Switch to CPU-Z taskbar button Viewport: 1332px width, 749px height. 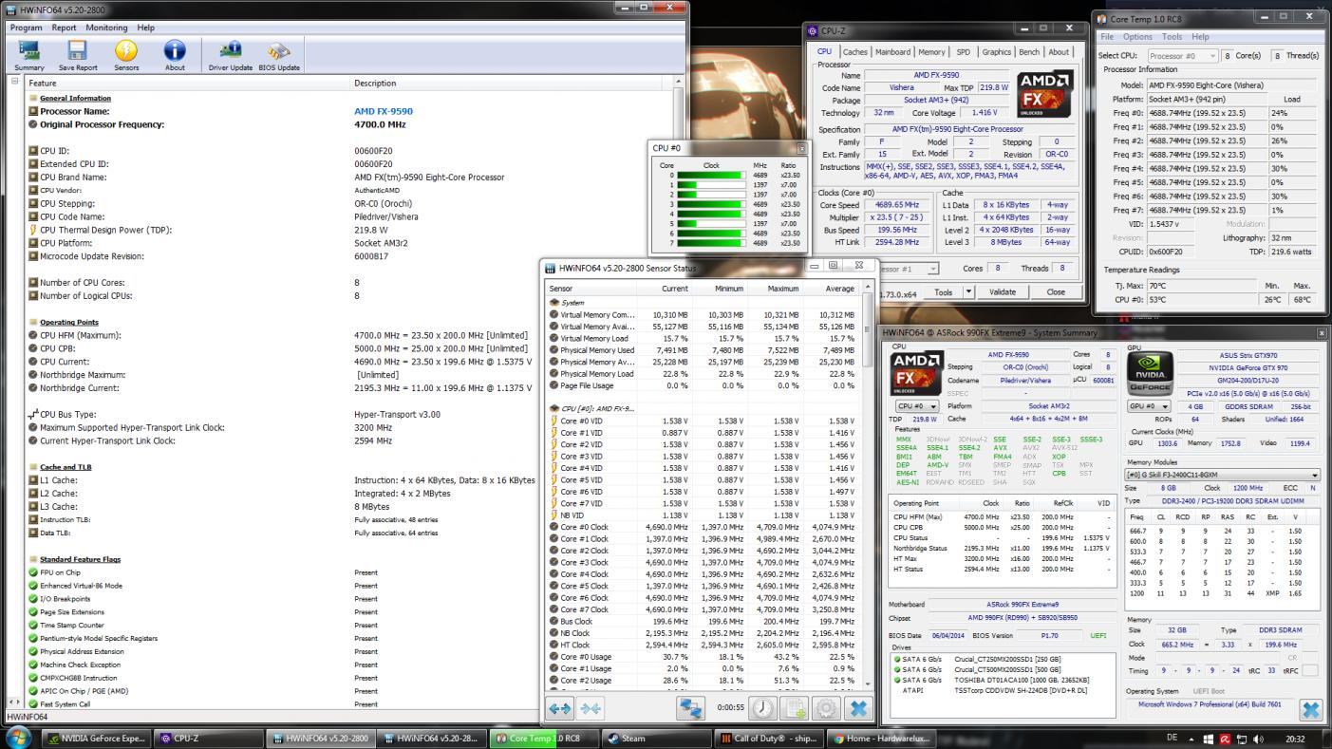coord(210,738)
